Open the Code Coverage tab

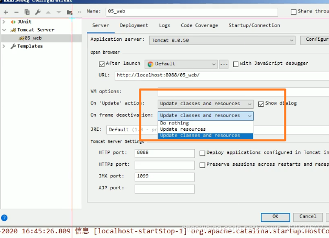tap(199, 26)
